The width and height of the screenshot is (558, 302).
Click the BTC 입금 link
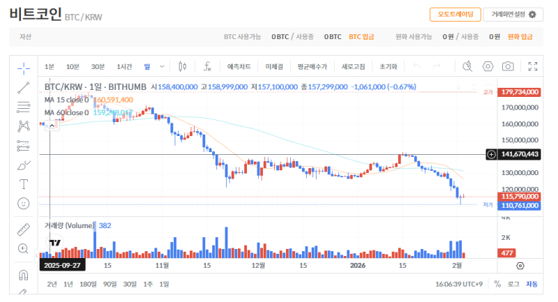[361, 36]
